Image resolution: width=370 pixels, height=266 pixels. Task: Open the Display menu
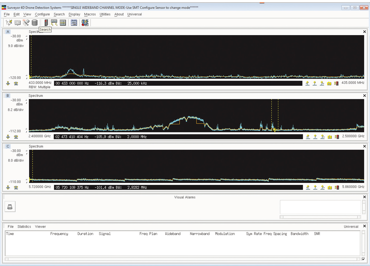[x=74, y=14]
